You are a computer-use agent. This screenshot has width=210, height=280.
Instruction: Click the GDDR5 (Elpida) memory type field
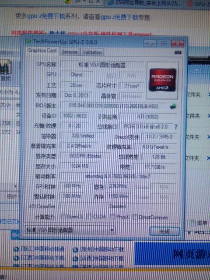click(x=85, y=156)
